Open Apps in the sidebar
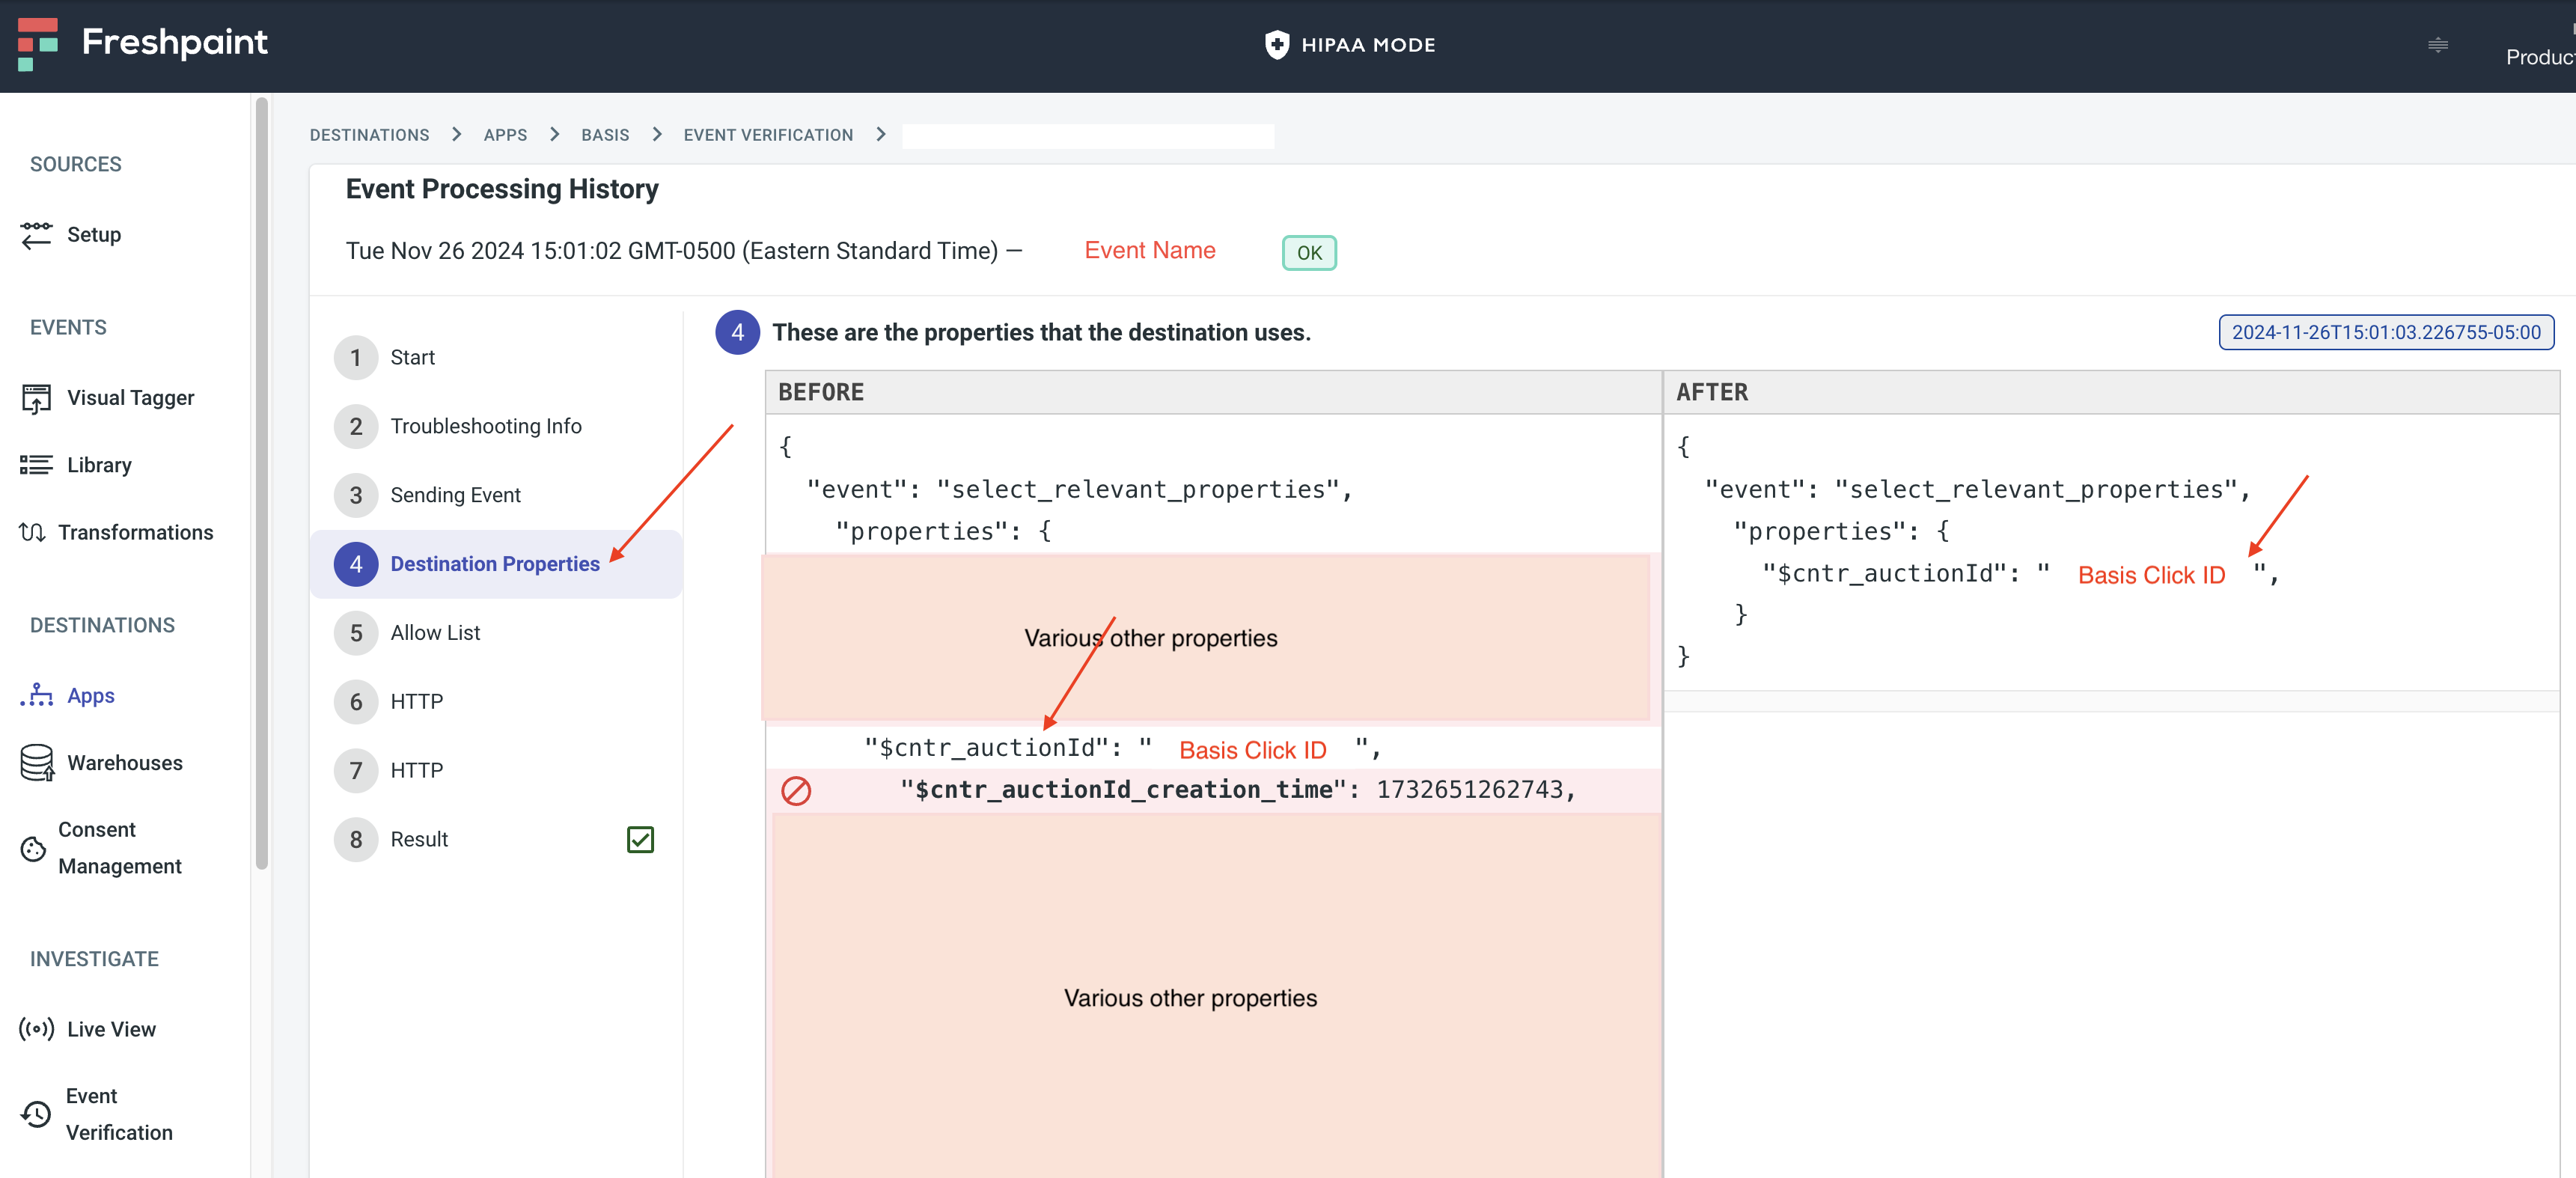 click(x=90, y=695)
